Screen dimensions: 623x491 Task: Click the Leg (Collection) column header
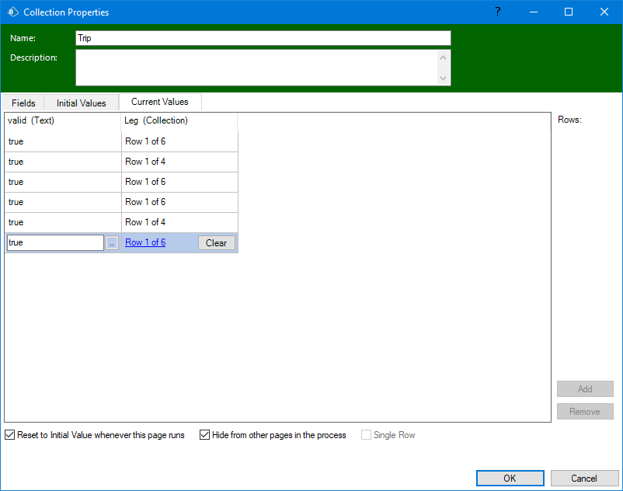tap(179, 121)
